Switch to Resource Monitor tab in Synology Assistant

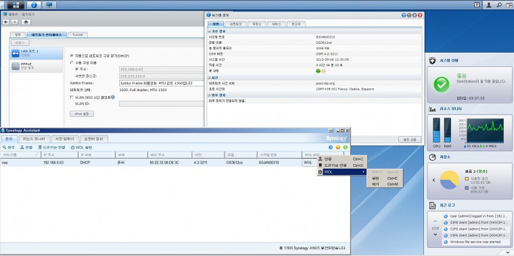coord(34,139)
